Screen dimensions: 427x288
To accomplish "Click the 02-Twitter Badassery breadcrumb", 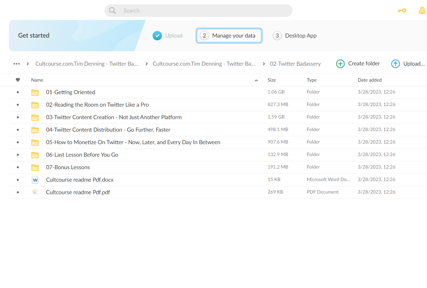I will (x=295, y=64).
